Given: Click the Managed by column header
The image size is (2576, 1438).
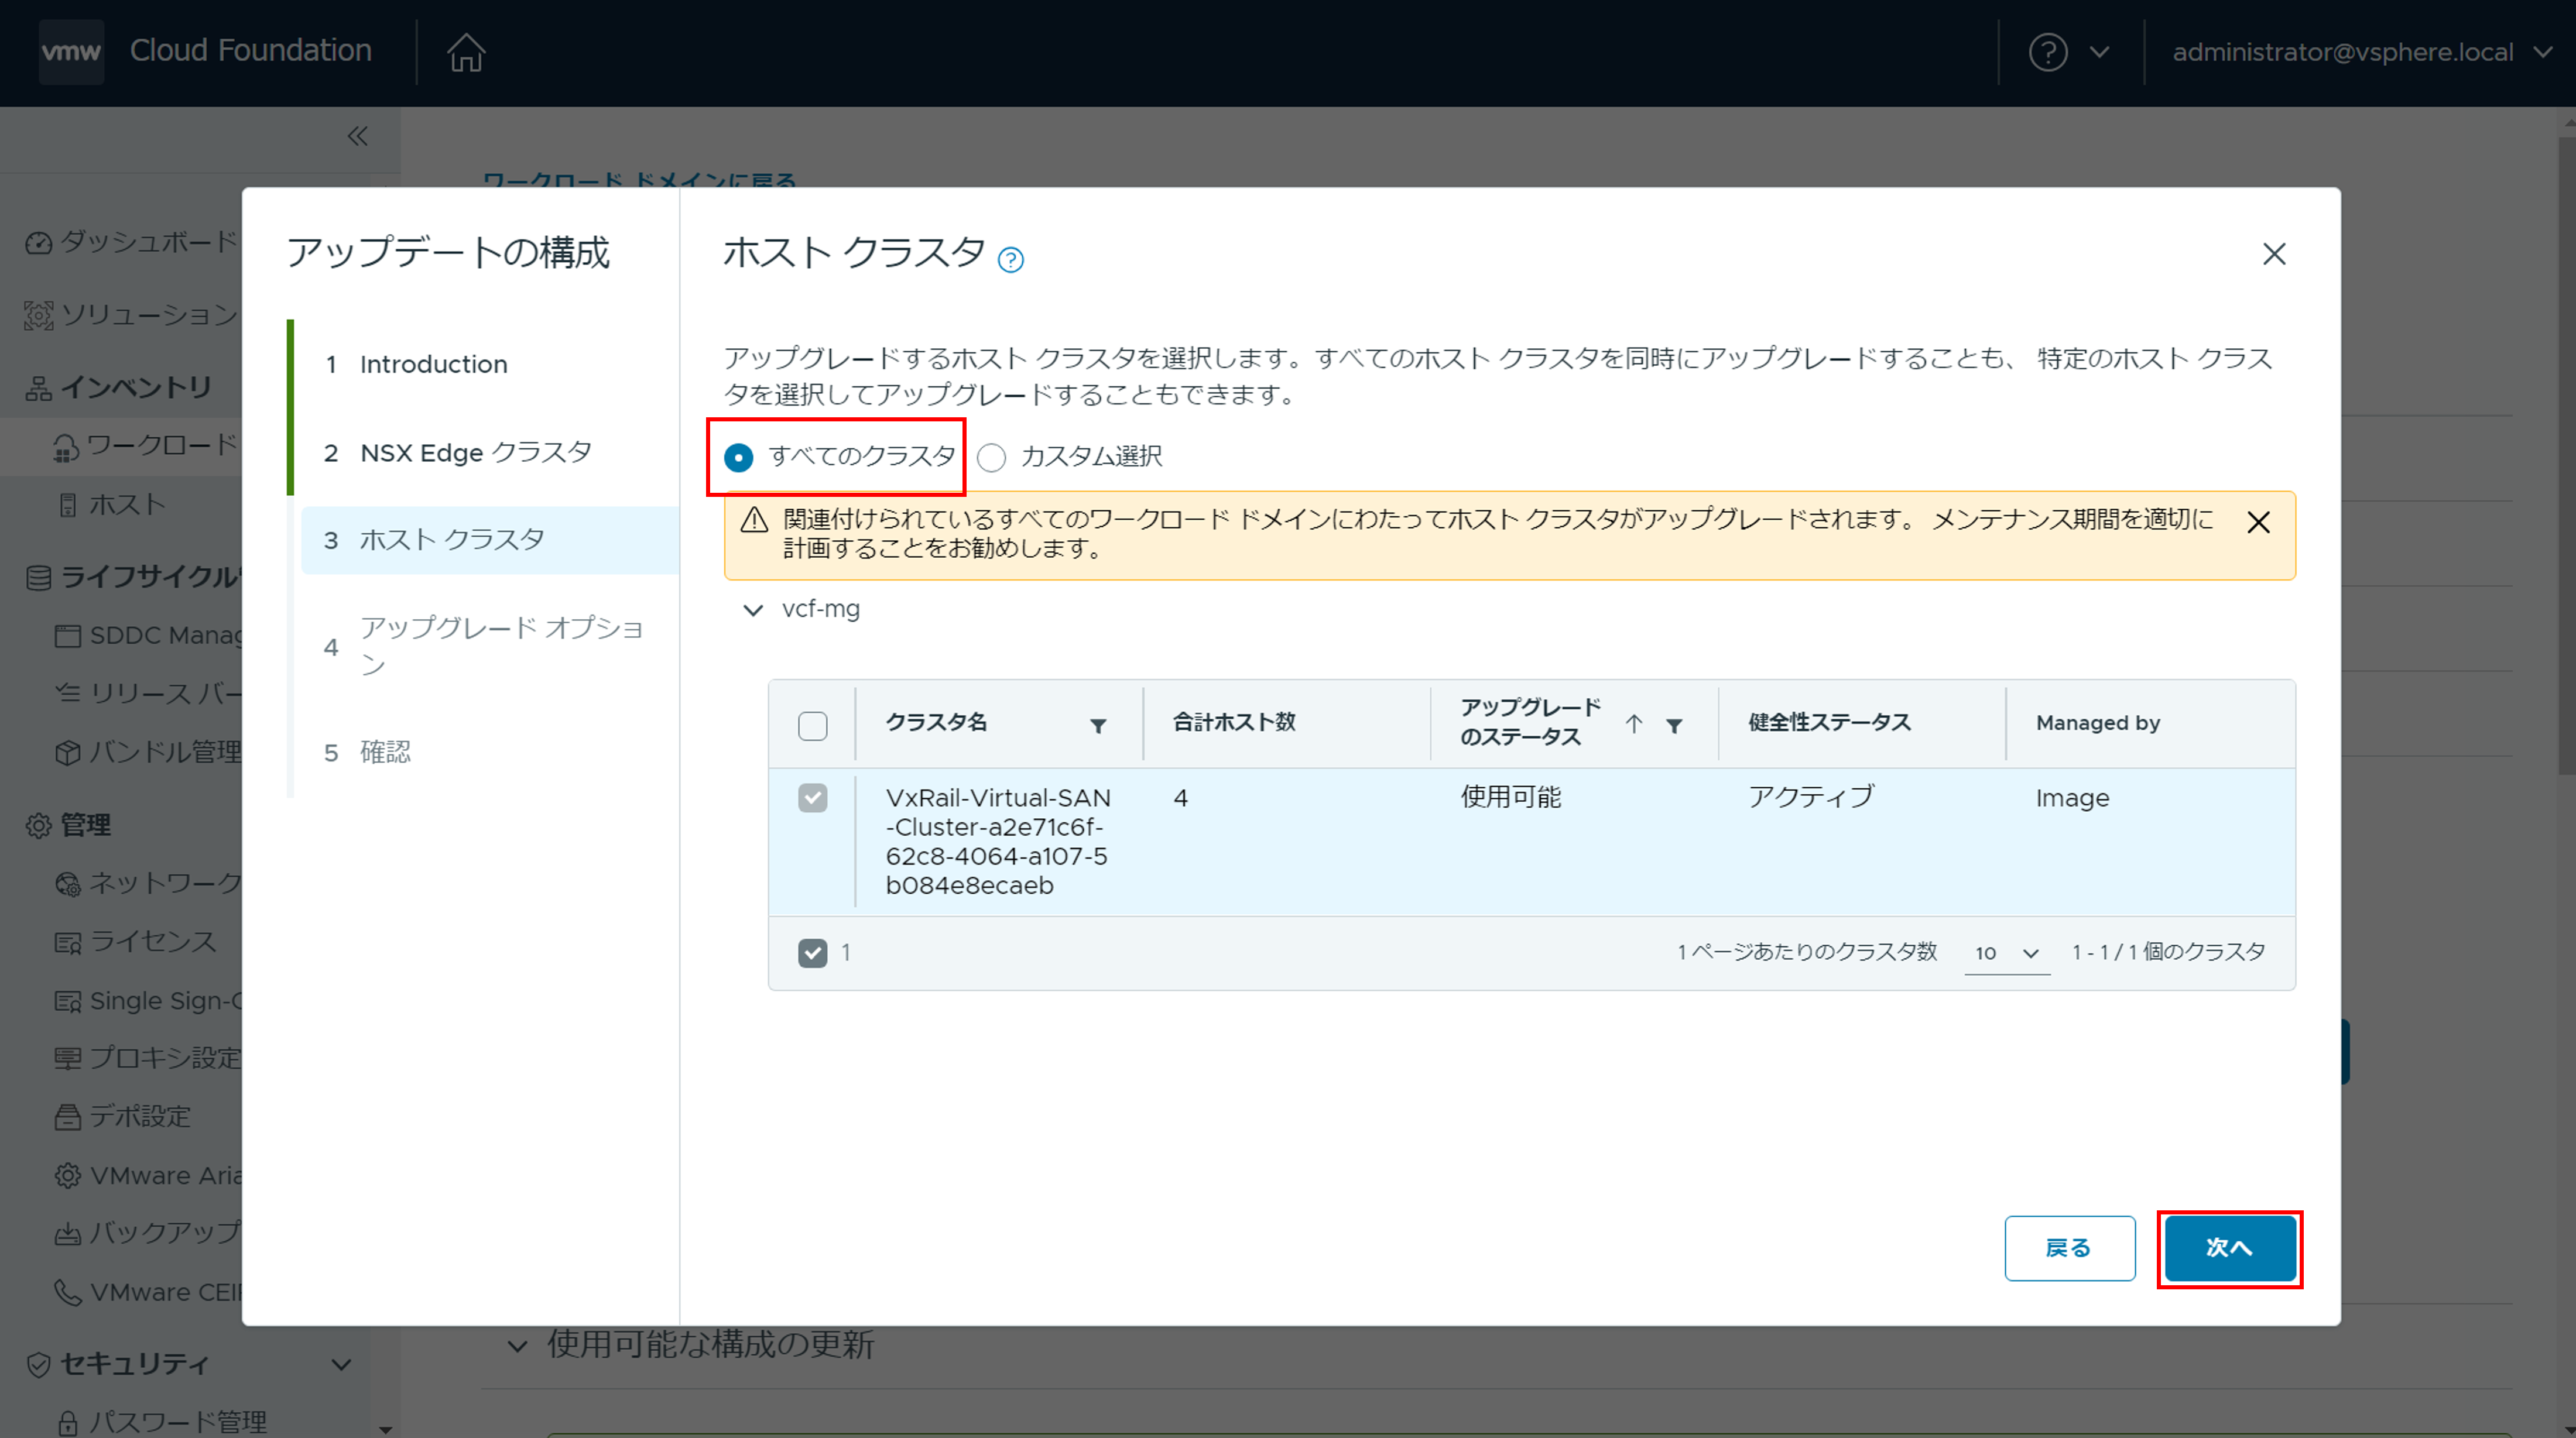Looking at the screenshot, I should (x=2098, y=723).
